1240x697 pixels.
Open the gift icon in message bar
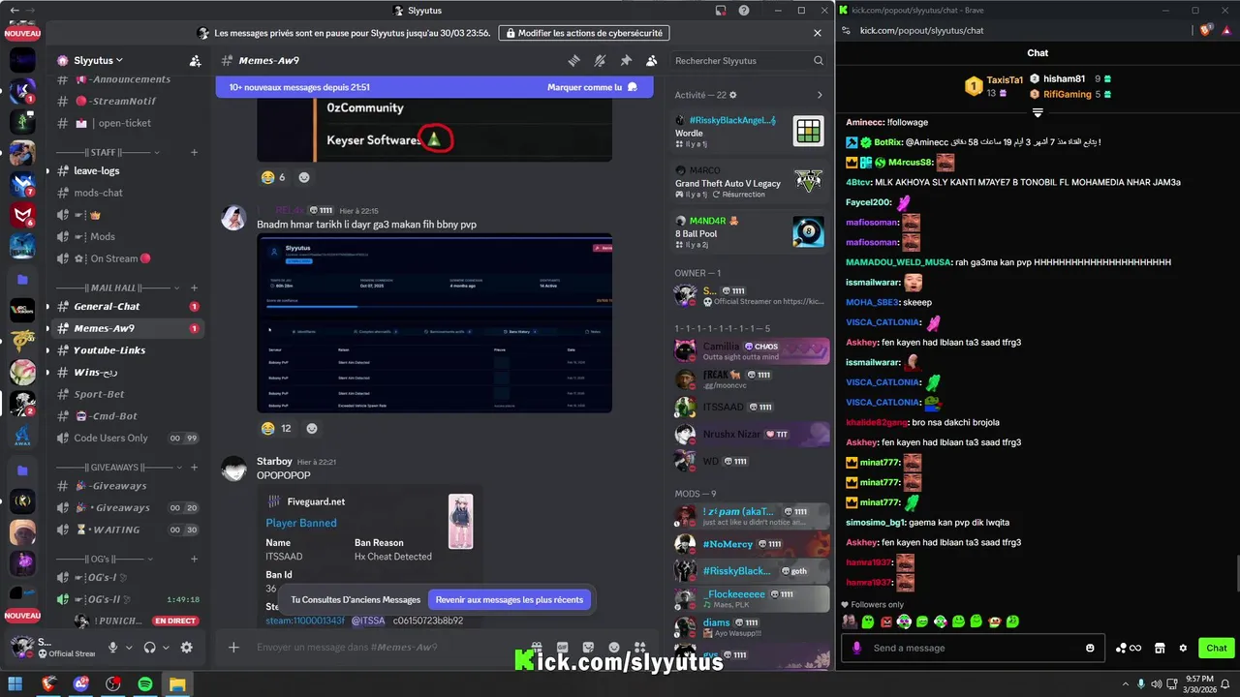tap(536, 647)
